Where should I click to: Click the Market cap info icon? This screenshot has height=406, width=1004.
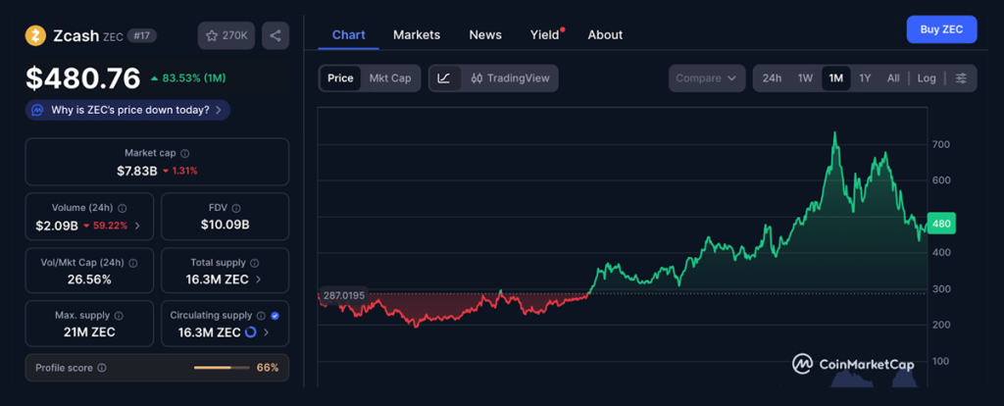(185, 154)
